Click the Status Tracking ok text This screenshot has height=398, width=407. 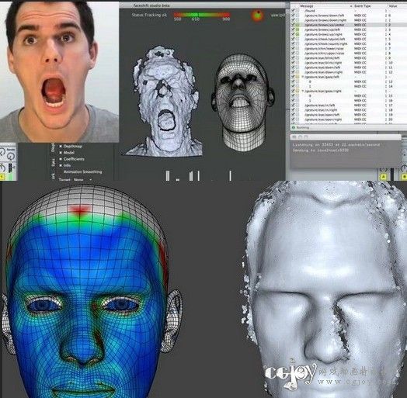tap(149, 15)
